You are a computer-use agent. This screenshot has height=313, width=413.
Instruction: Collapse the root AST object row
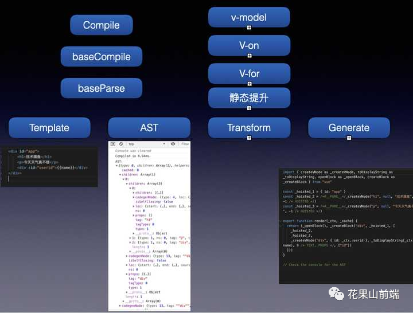(x=117, y=166)
